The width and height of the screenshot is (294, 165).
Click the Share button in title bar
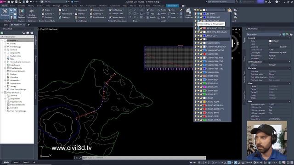click(74, 2)
